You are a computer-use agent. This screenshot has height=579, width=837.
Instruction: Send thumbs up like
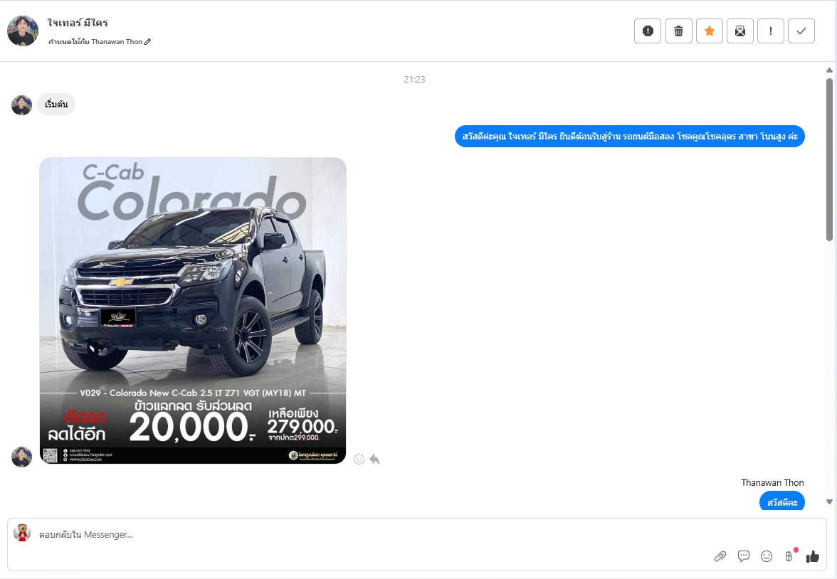(813, 556)
